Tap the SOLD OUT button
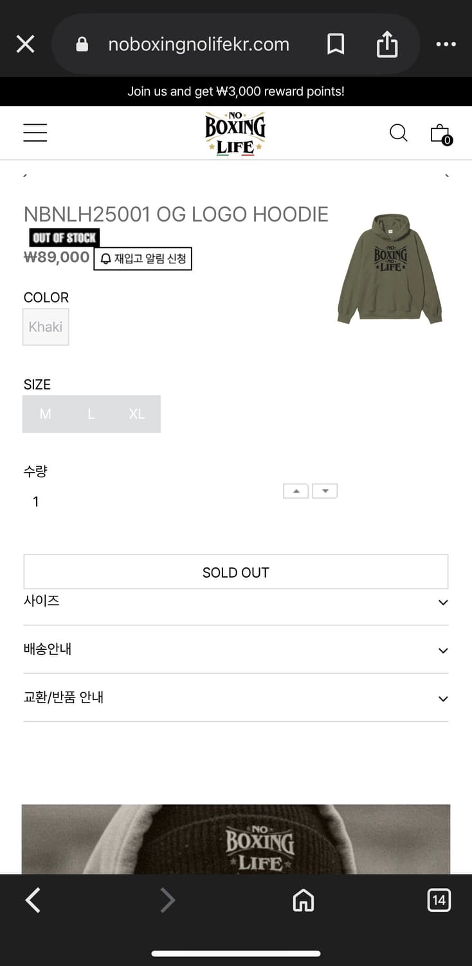Viewport: 472px width, 966px height. [x=235, y=572]
